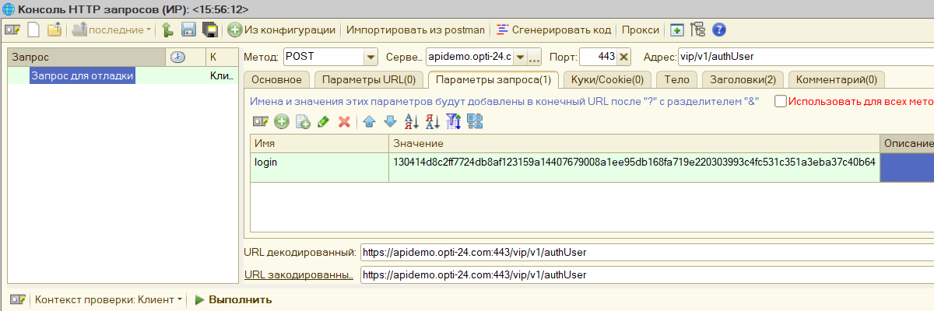Viewport: 934px width, 311px height.
Task: Open help with the question mark icon
Action: pyautogui.click(x=719, y=30)
